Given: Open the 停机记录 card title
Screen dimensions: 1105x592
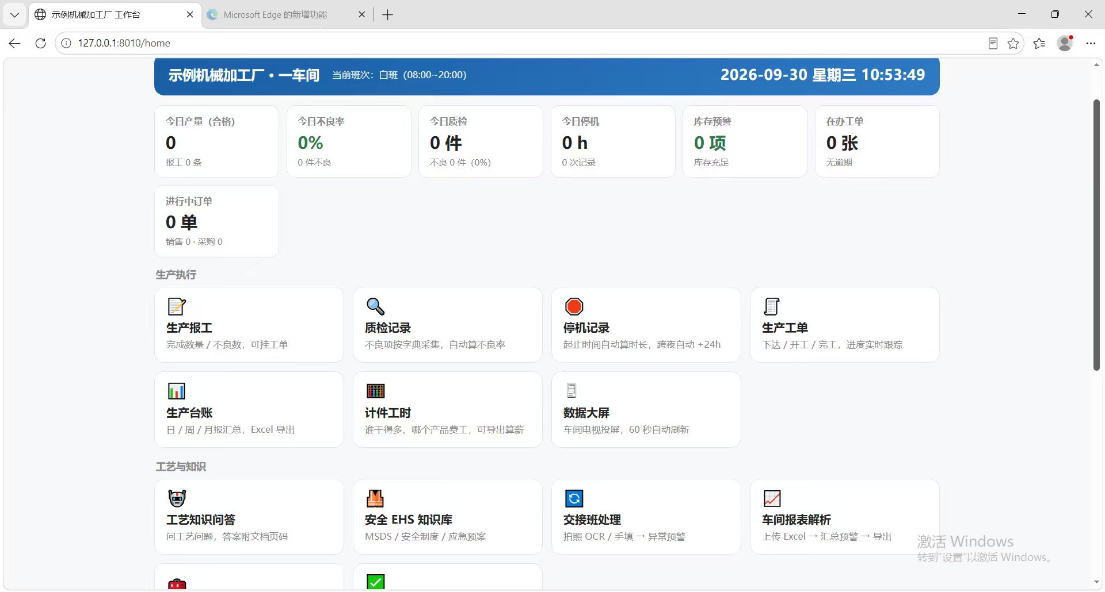Looking at the screenshot, I should point(586,328).
